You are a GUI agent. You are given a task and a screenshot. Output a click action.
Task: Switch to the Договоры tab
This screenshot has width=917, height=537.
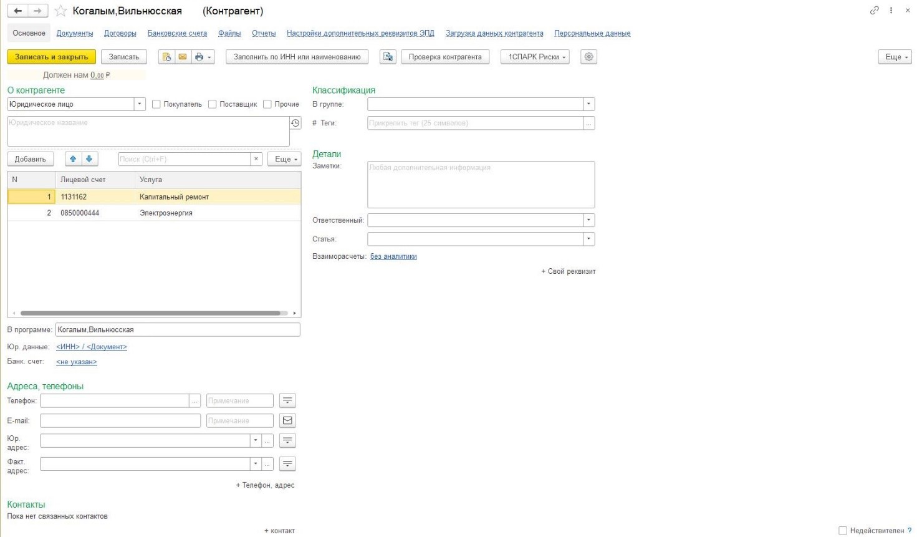click(x=120, y=33)
